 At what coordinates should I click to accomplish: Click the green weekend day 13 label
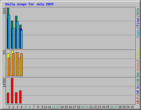tap(58, 107)
